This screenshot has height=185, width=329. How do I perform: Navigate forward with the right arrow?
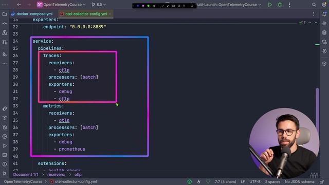pyautogui.click(x=29, y=5)
